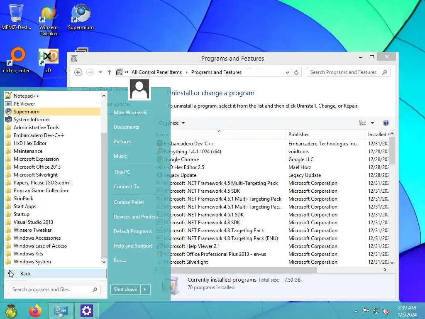Open the Shut down options arrow
Image resolution: width=425 pixels, height=319 pixels.
(145, 290)
